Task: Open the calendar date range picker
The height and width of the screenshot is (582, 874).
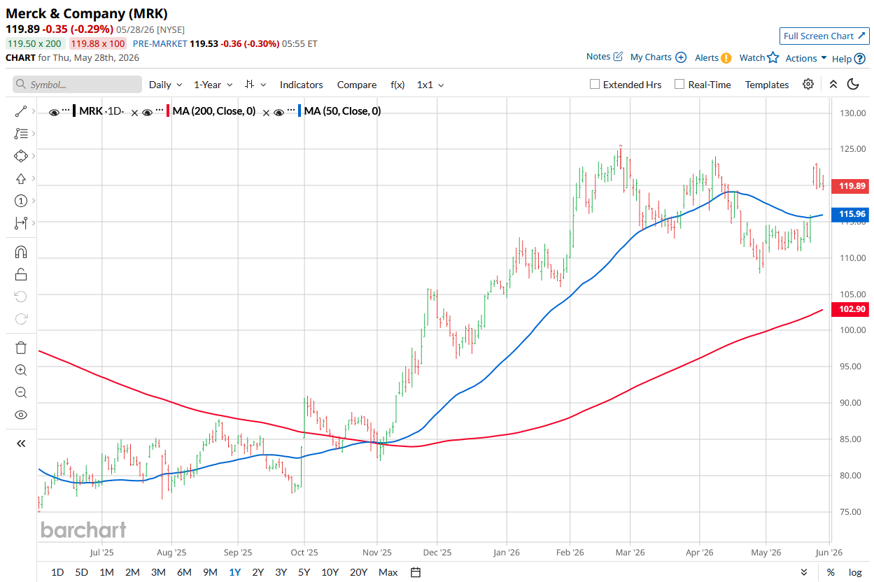Action: (416, 572)
